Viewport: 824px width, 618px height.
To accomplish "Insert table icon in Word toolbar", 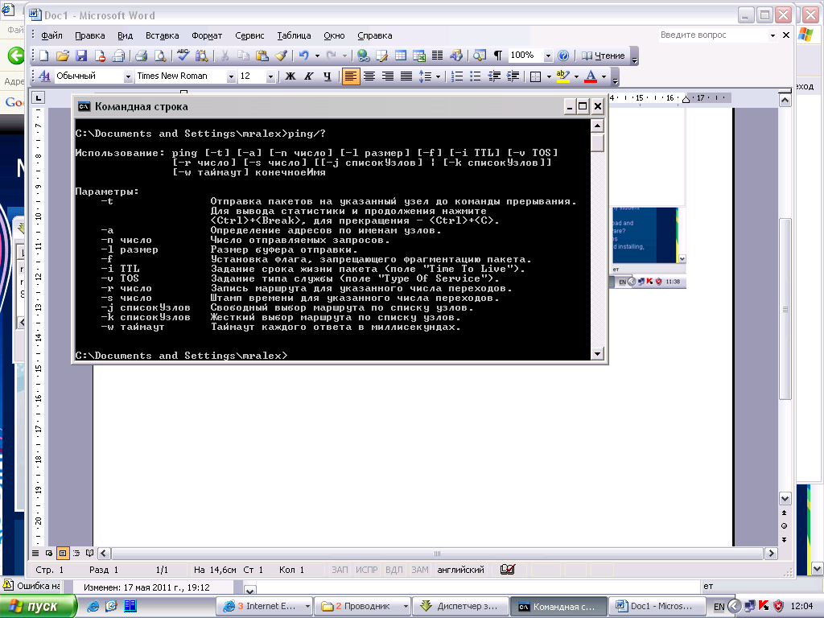I will click(x=401, y=56).
